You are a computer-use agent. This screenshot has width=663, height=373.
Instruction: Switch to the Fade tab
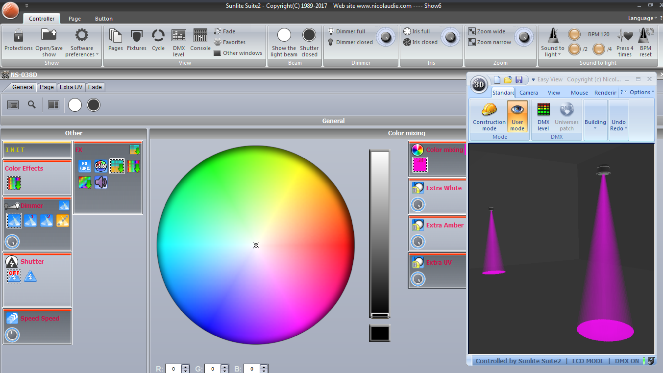coord(95,87)
